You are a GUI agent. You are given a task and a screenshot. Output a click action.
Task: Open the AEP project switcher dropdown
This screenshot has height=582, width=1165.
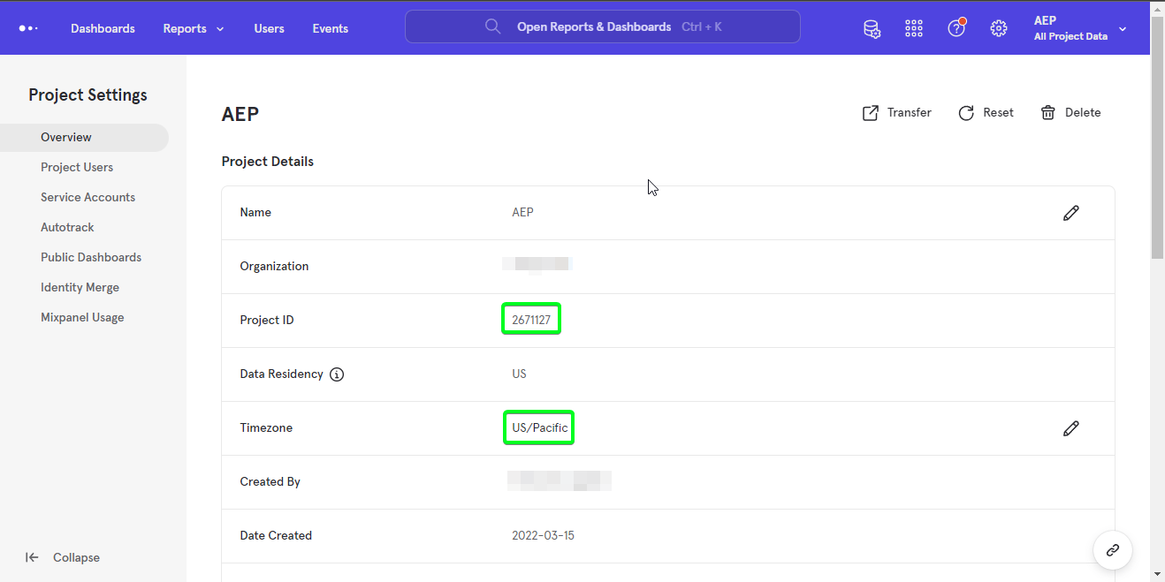1082,28
